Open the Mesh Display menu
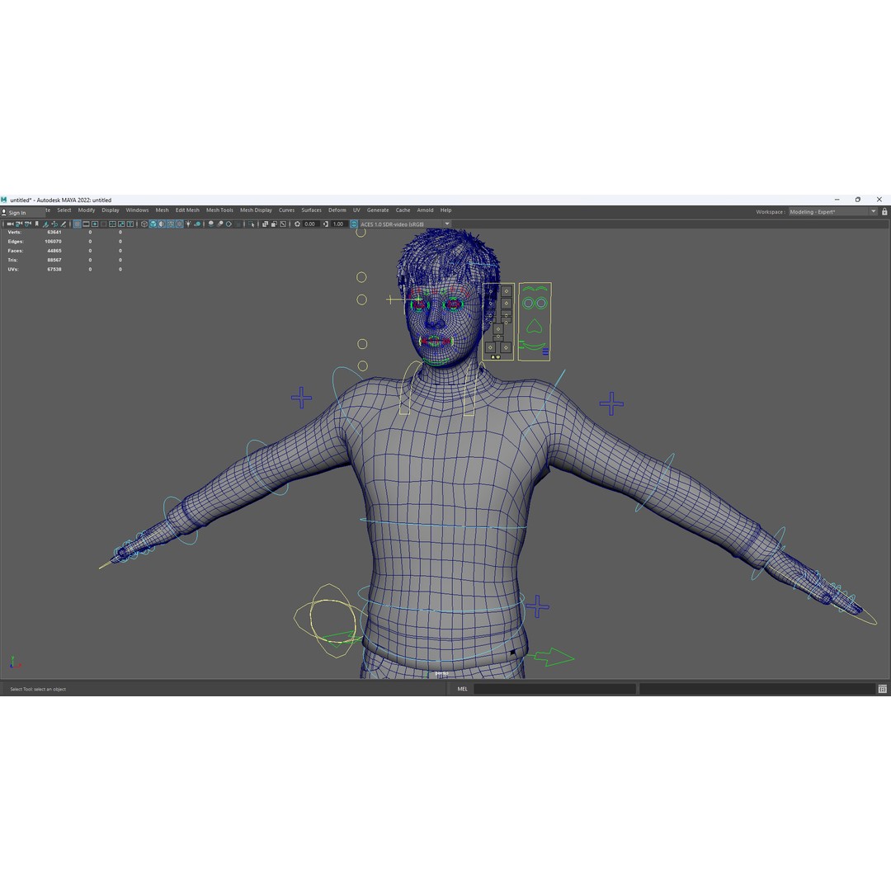The height and width of the screenshot is (891, 891). [x=256, y=210]
